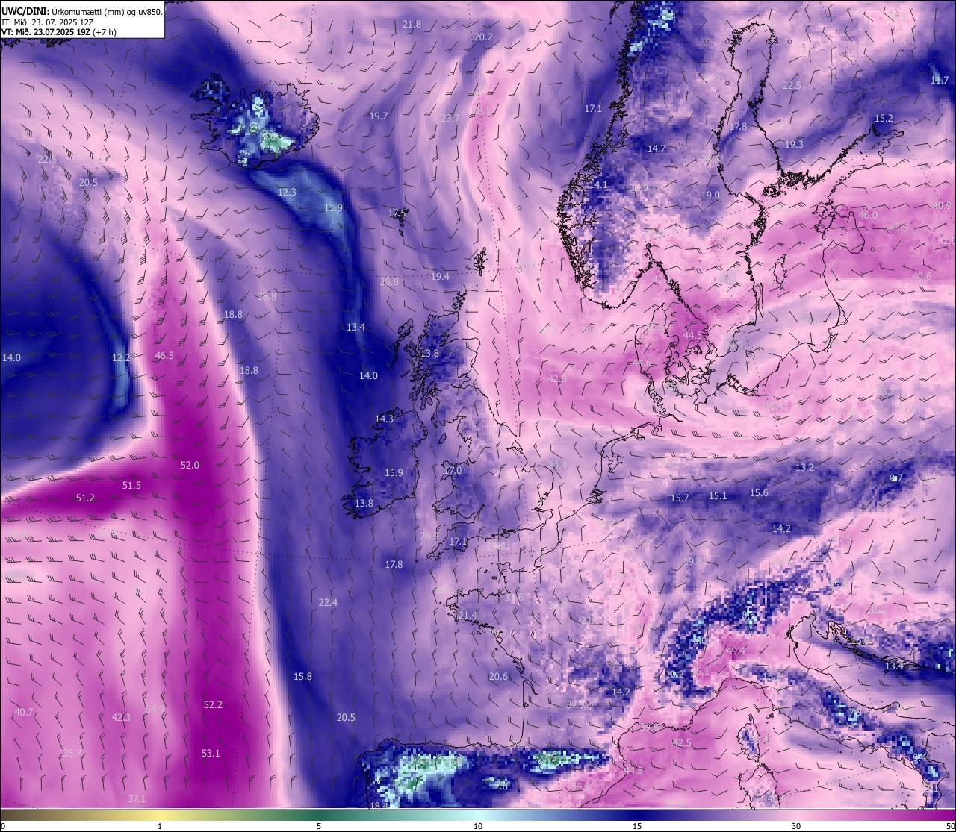Viewport: 956px width, 832px height.
Task: Click the 52.2 value on the map
Action: point(213,704)
